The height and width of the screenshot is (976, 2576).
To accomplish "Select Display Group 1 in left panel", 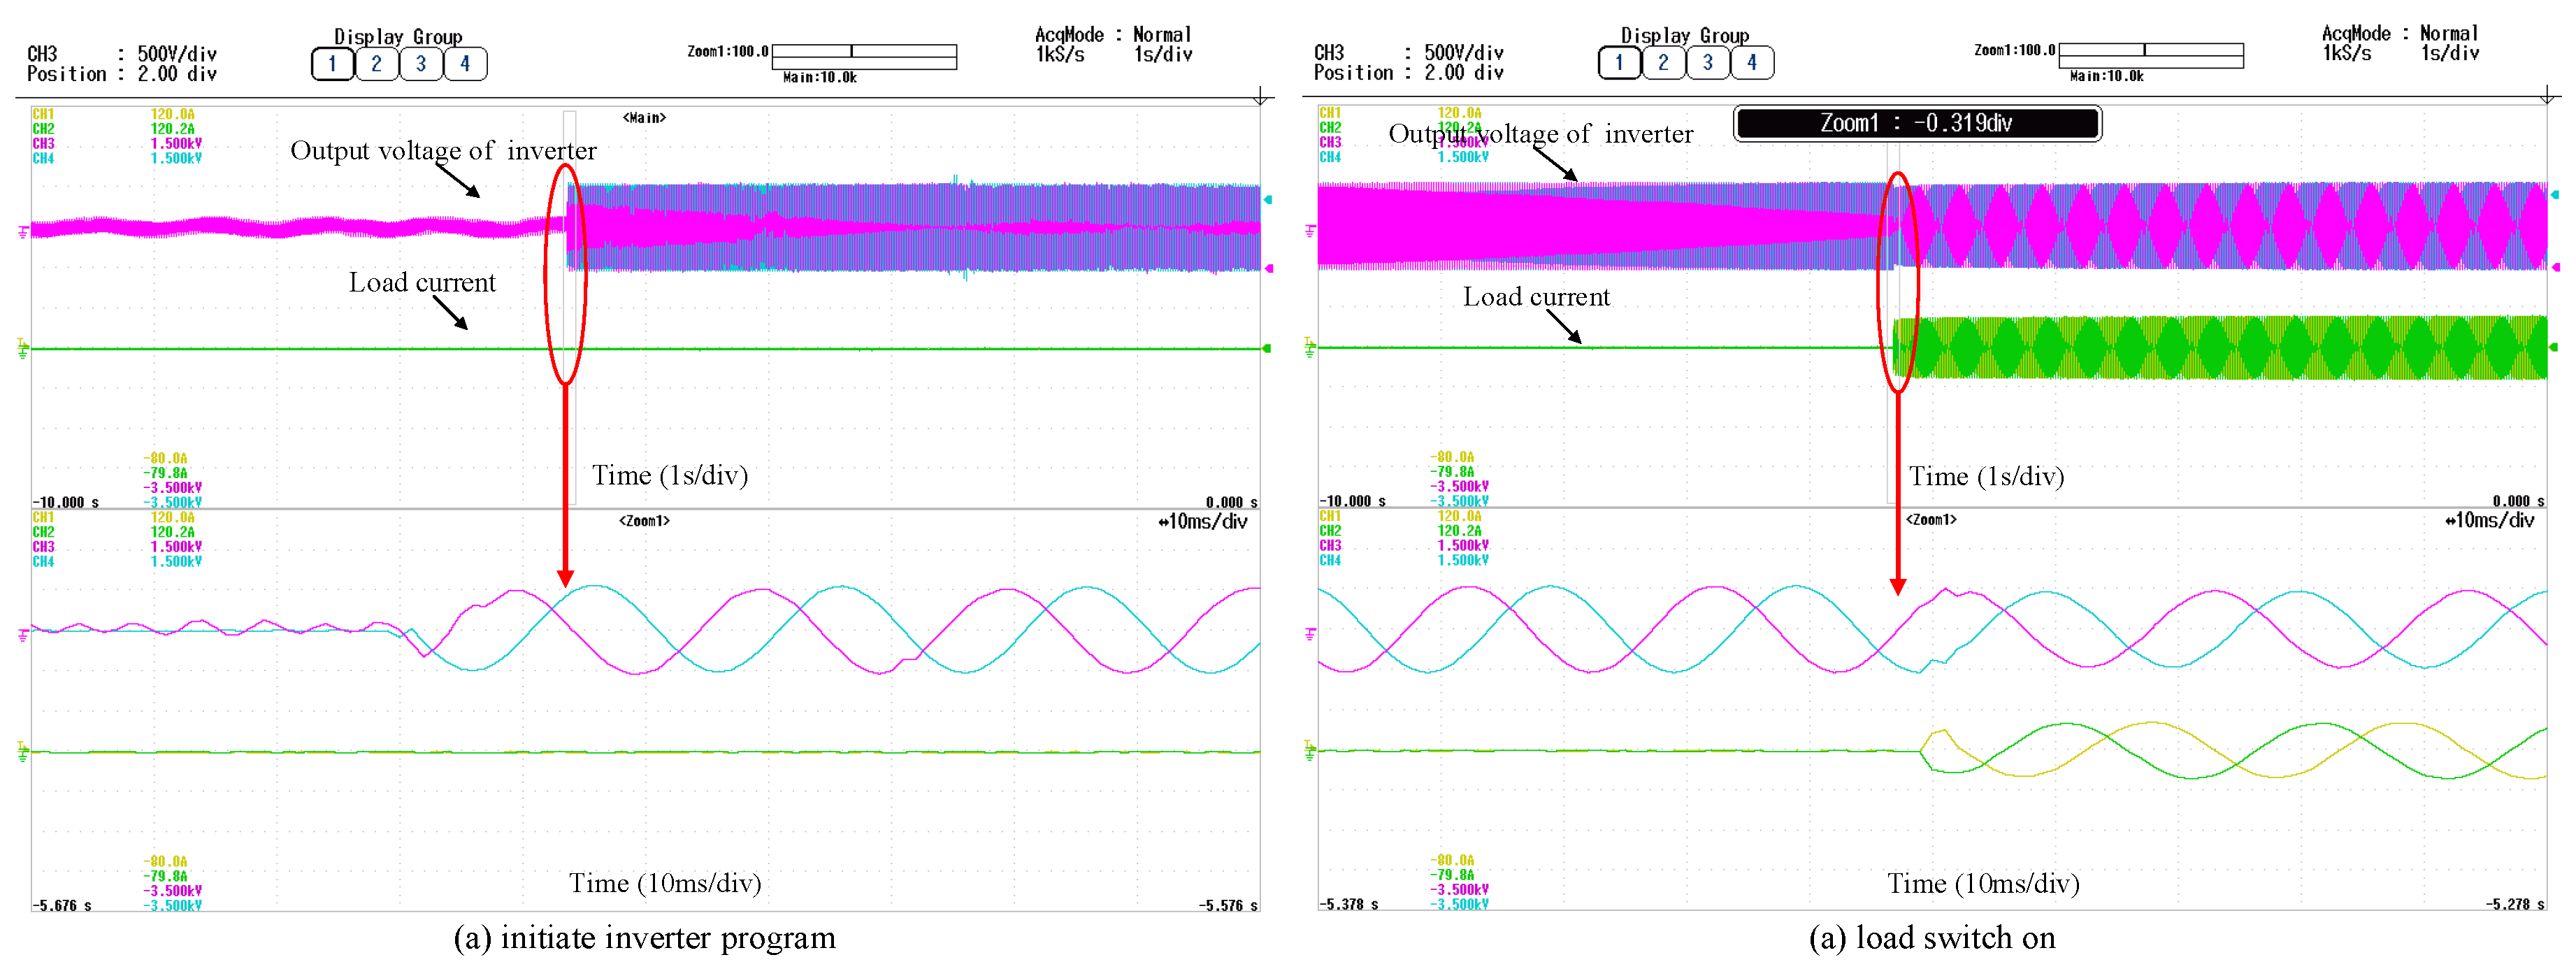I will tap(332, 64).
